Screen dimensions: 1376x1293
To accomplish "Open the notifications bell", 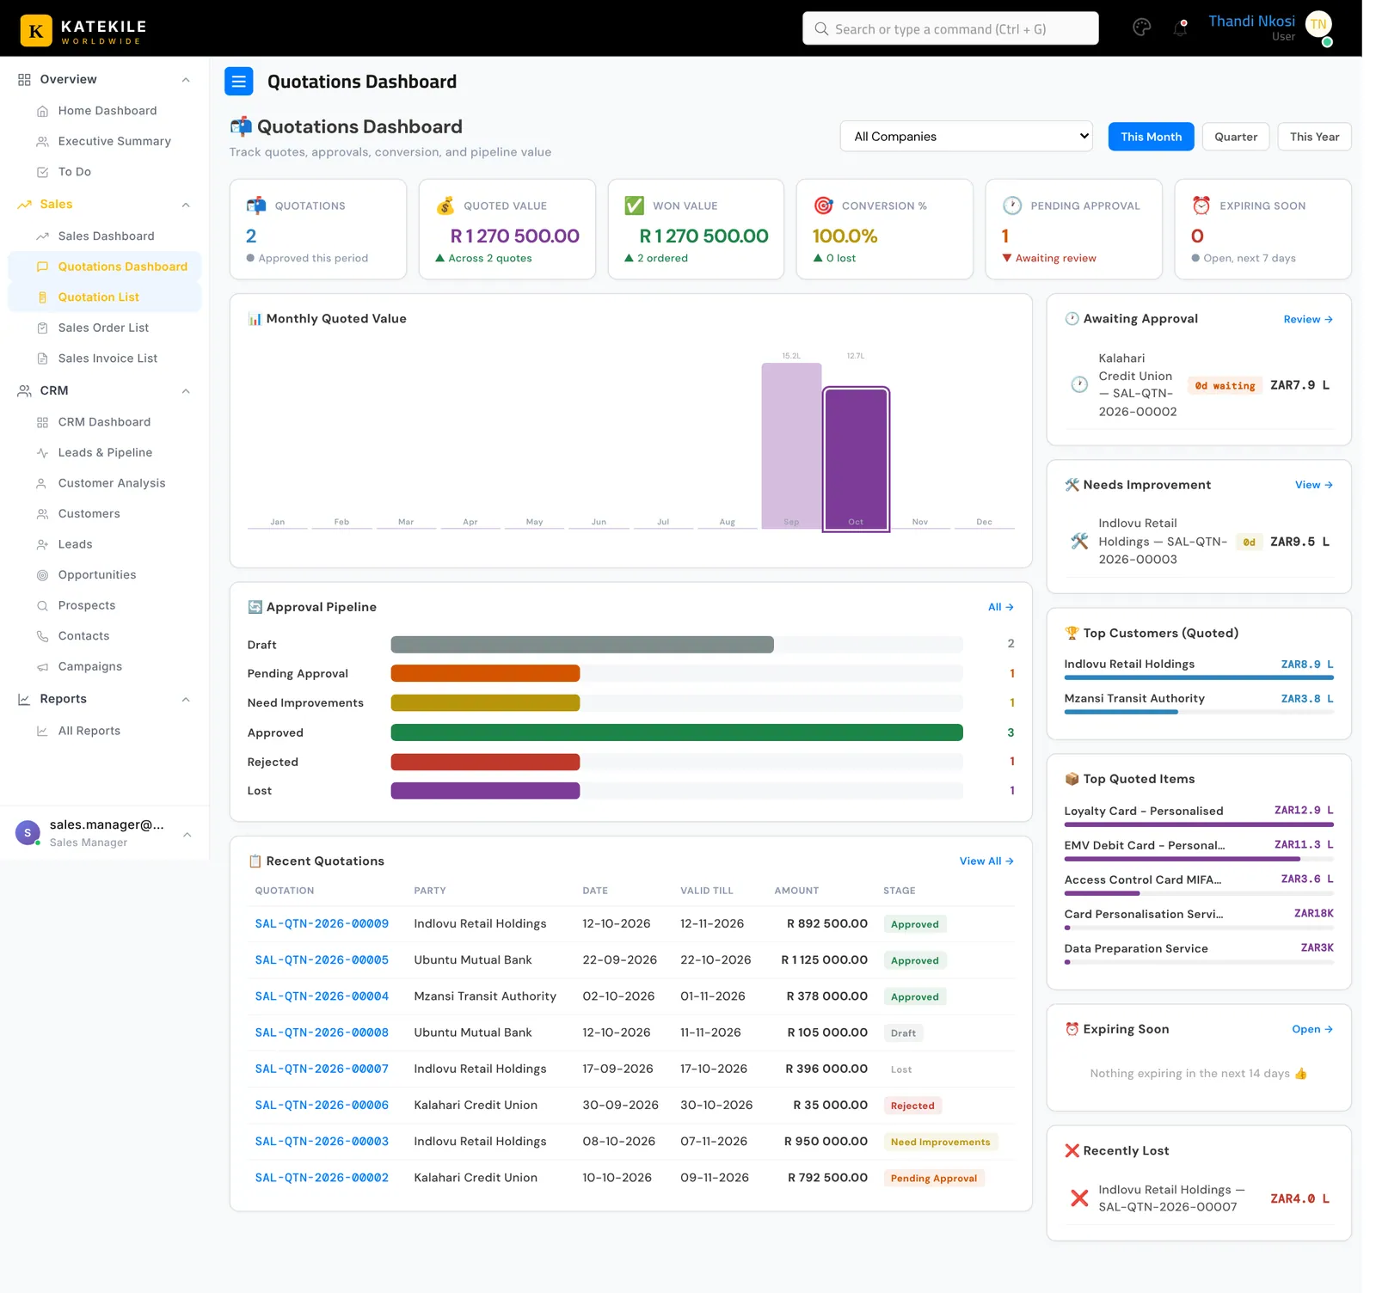I will [x=1180, y=28].
